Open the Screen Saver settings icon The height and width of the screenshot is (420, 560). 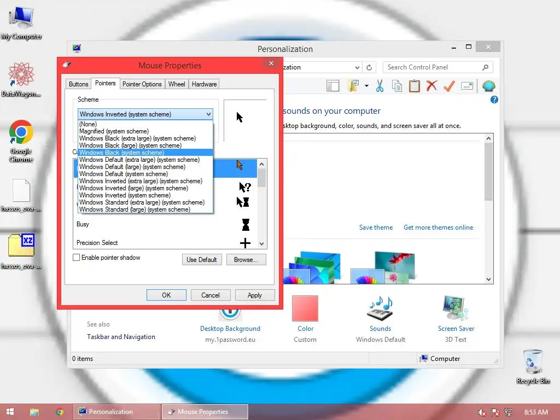[456, 308]
